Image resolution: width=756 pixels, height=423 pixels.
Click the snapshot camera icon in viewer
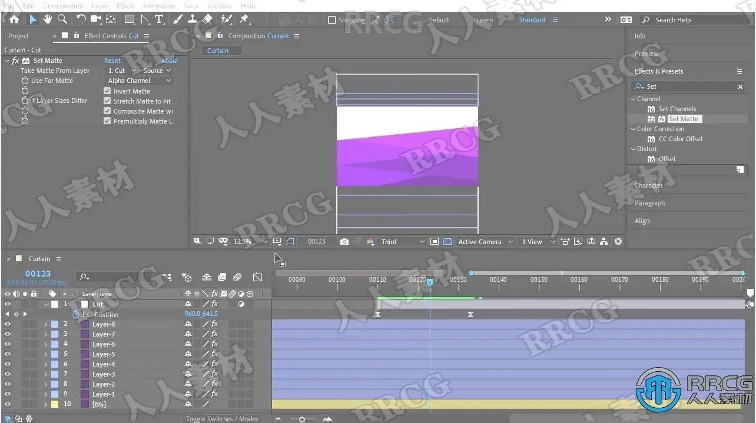(344, 241)
